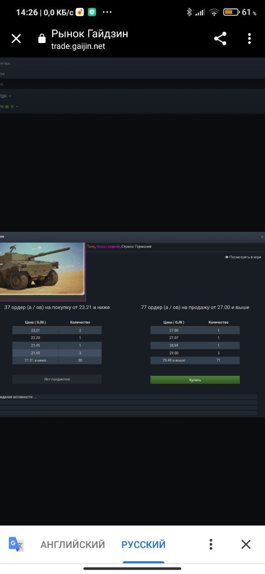265x574 pixels.
Task: Expand the dropdown arrow next to ГДН
Action: (x=10, y=96)
